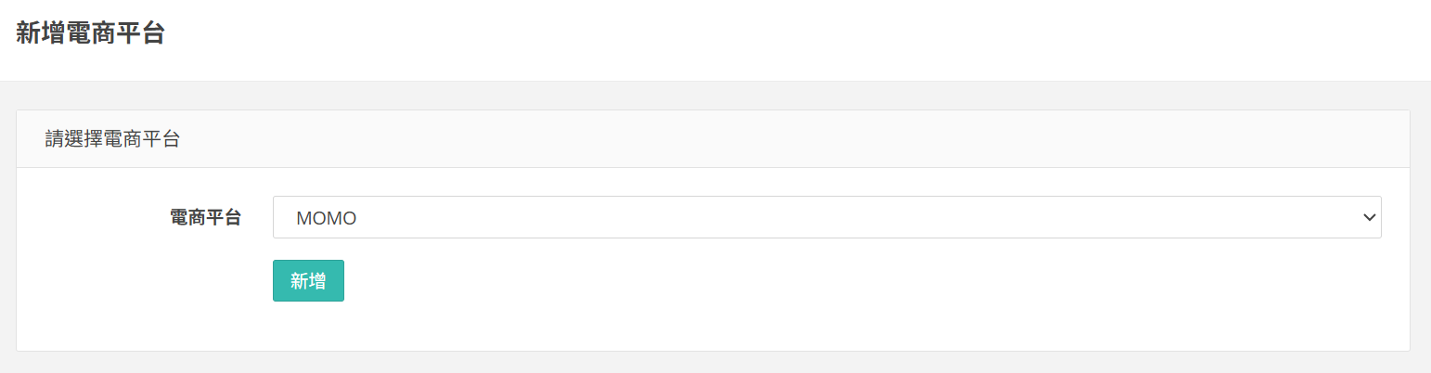Expand the e-commerce platform selection list
Screen dimensions: 1431x373
tap(826, 217)
